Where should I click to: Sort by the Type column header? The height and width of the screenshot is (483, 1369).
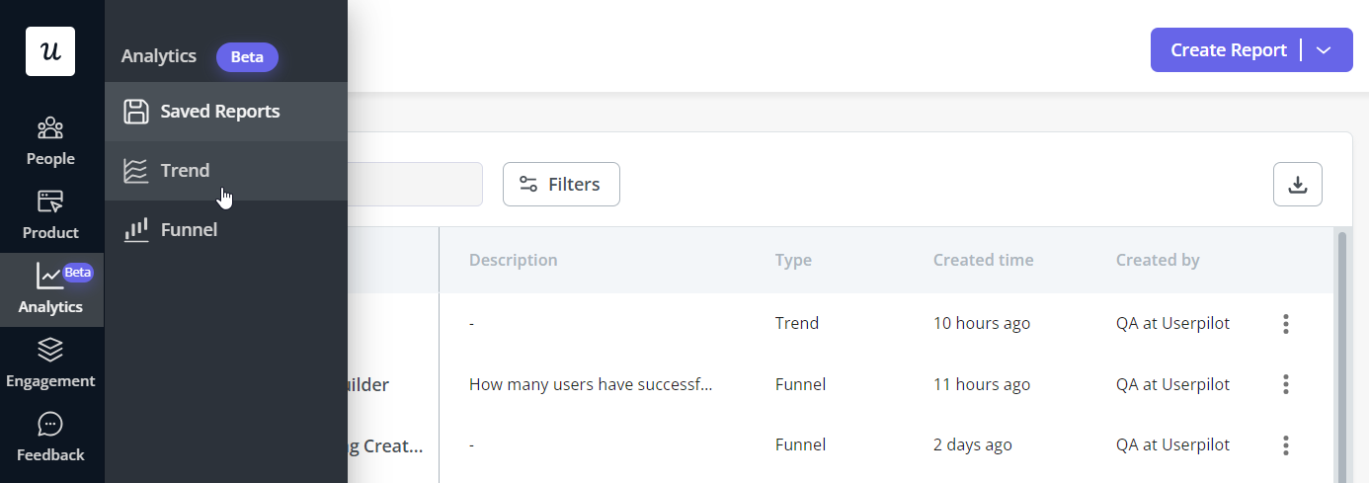pos(793,261)
